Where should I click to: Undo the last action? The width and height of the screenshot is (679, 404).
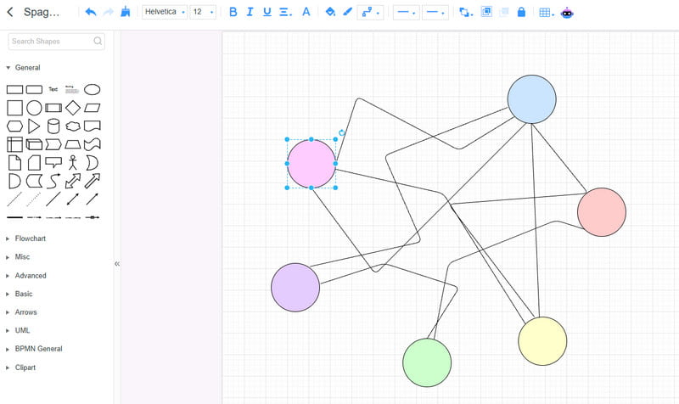tap(91, 12)
